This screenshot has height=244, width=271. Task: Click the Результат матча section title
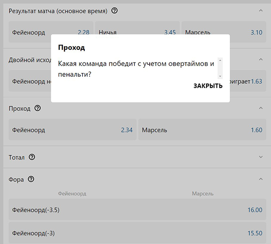[58, 11]
